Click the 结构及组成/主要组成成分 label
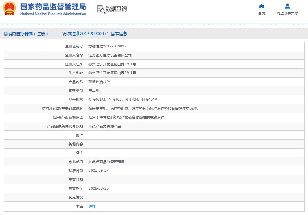This screenshot has width=308, height=215. [62, 108]
